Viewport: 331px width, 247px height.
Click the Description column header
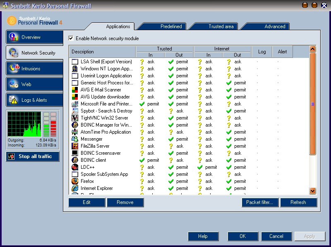tap(102, 52)
